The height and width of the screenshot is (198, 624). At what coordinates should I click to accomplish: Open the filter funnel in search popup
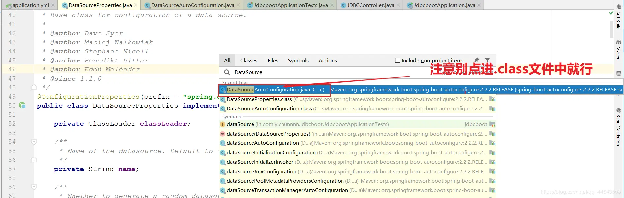coord(487,60)
